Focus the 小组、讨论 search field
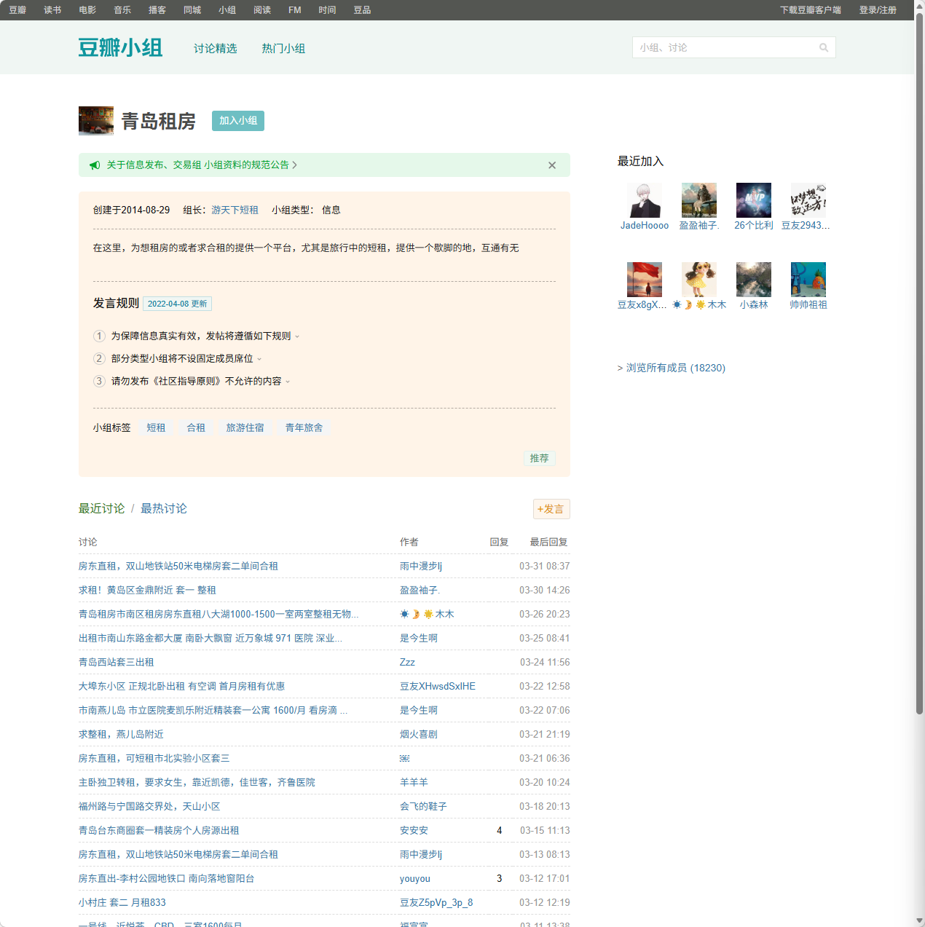The image size is (925, 927). point(725,48)
